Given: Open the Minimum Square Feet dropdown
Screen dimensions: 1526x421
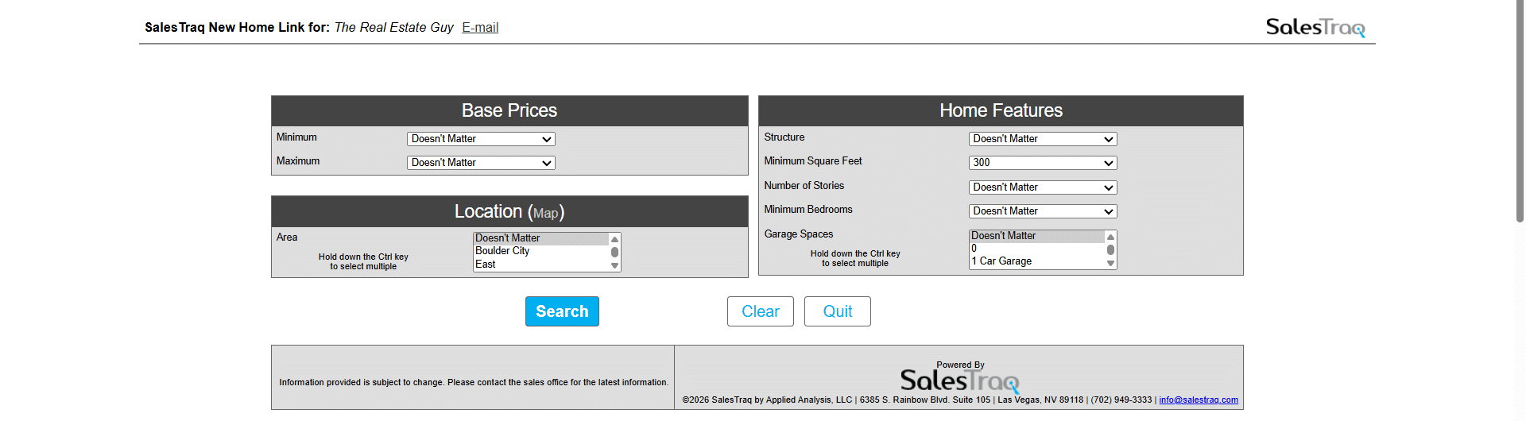Looking at the screenshot, I should click(1043, 163).
